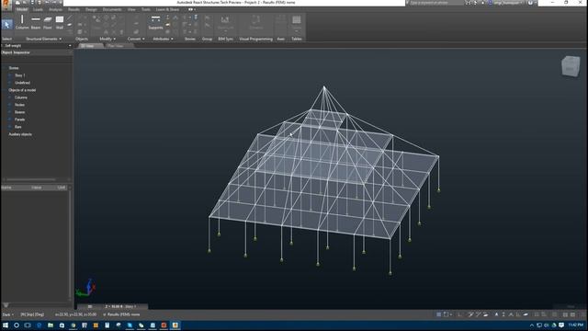Click the Stories panel label

190,39
